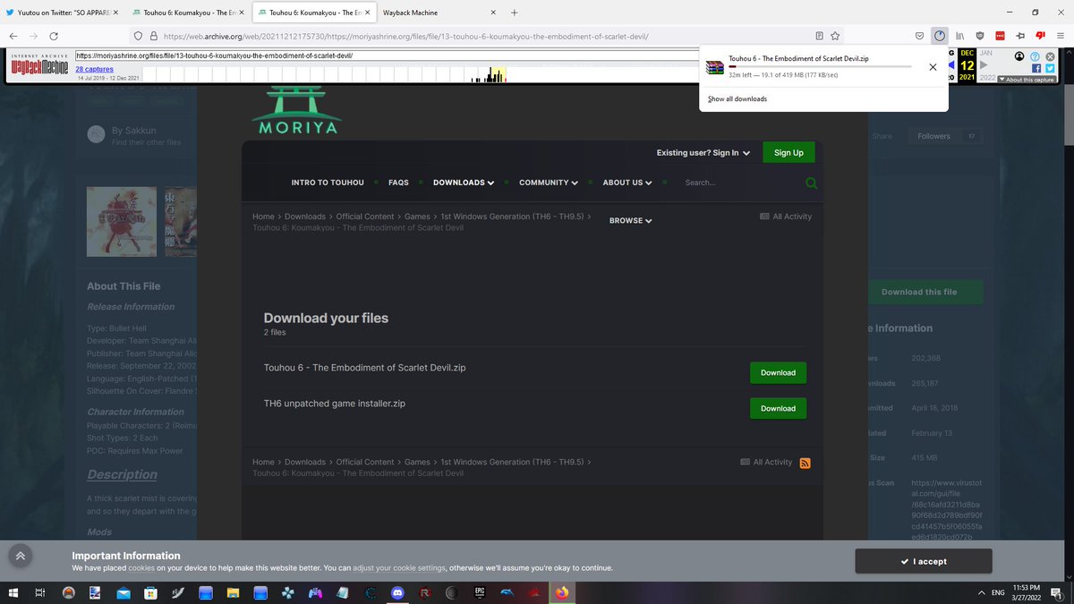Open the 28 captures link

click(x=94, y=69)
